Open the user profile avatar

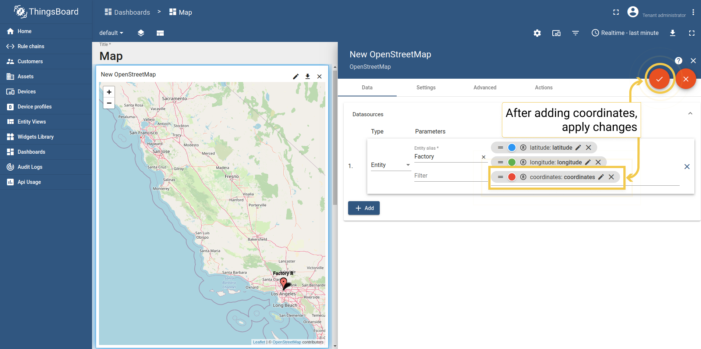[x=633, y=12]
